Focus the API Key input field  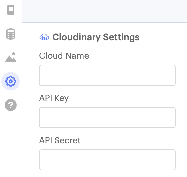(x=107, y=118)
